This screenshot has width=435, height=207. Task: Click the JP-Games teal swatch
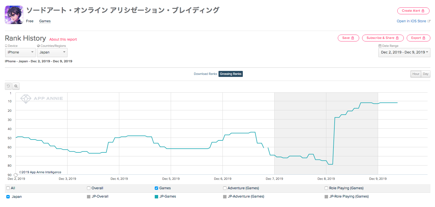click(x=156, y=197)
